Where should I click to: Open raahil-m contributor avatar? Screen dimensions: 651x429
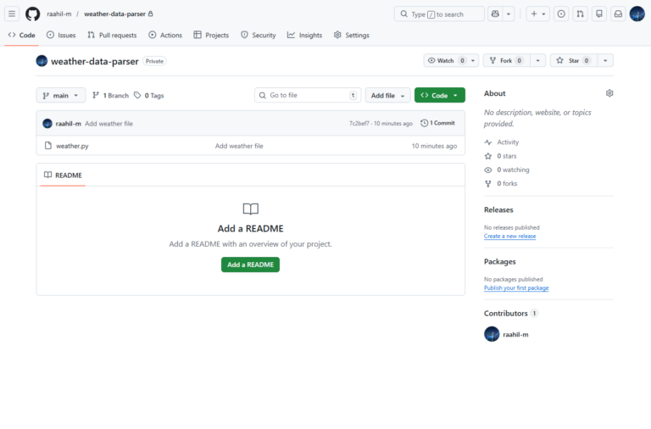click(x=492, y=334)
